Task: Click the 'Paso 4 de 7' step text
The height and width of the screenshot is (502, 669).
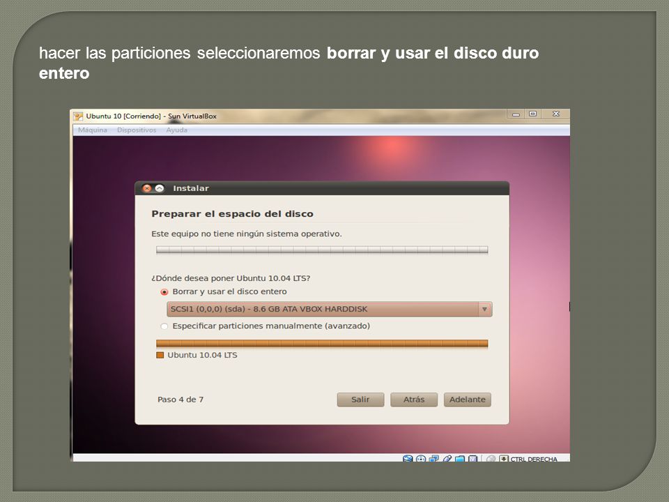Action: (180, 400)
